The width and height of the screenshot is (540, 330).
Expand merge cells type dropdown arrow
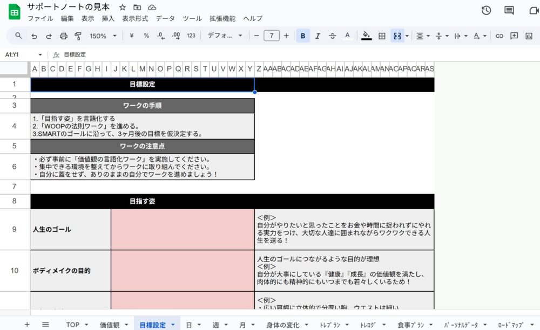(x=407, y=36)
